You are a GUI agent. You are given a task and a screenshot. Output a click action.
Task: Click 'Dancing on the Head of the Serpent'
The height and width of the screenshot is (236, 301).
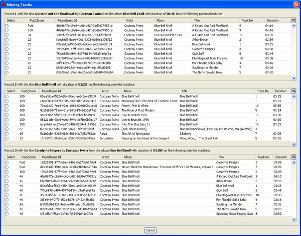tap(145, 138)
